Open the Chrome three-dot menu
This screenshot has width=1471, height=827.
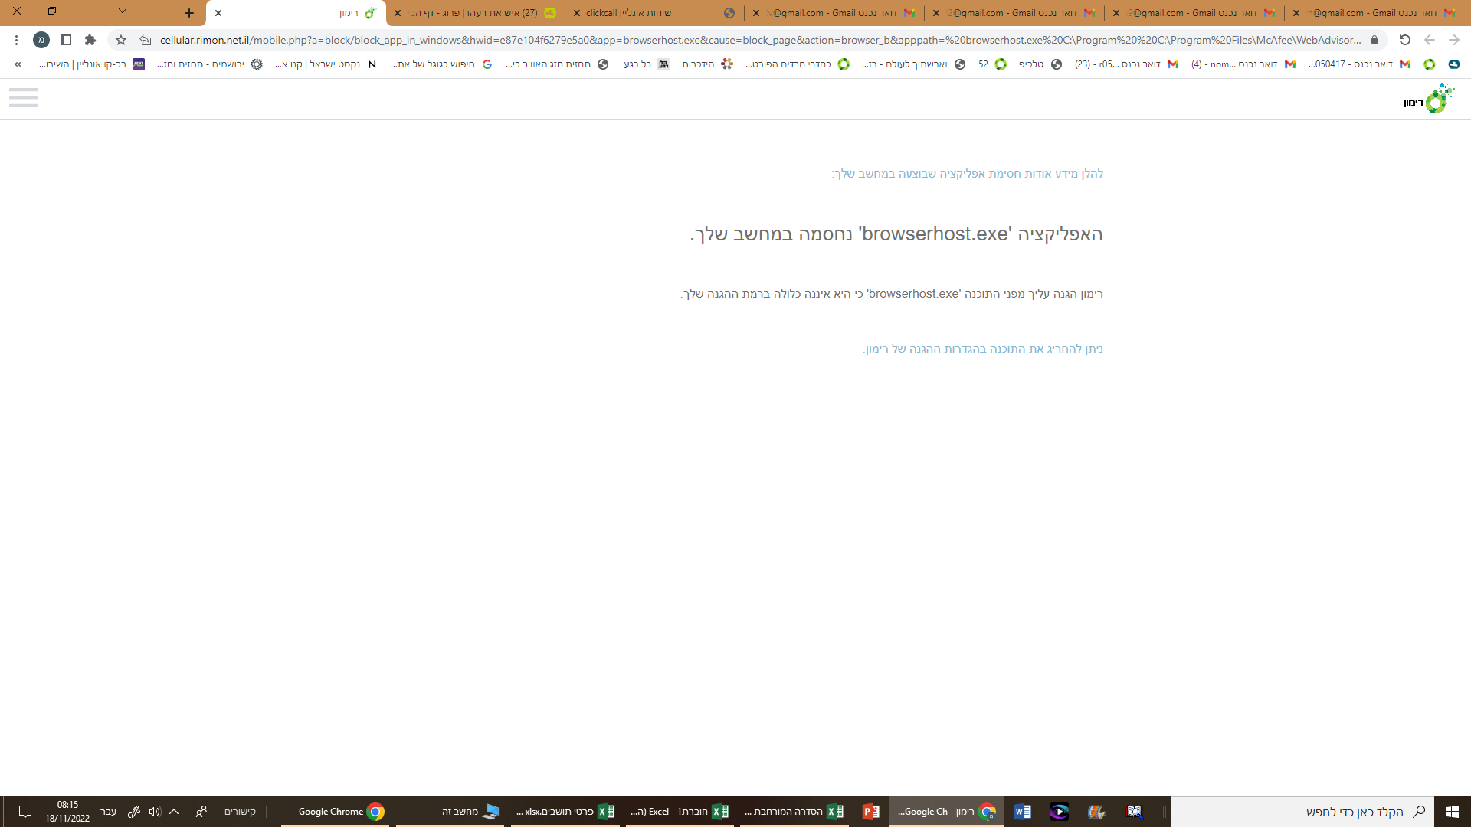pos(16,40)
